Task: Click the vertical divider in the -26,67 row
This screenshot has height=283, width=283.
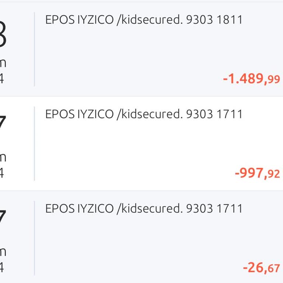Action: [x=34, y=238]
